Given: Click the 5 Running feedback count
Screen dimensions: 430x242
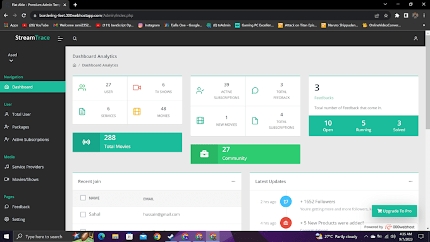Looking at the screenshot, I should pyautogui.click(x=364, y=126).
